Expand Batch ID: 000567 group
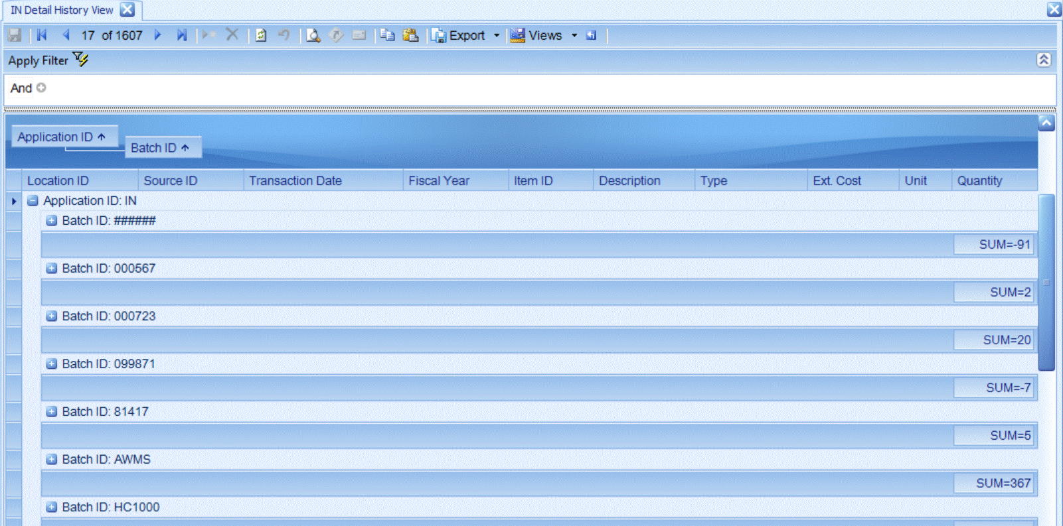 [51, 268]
